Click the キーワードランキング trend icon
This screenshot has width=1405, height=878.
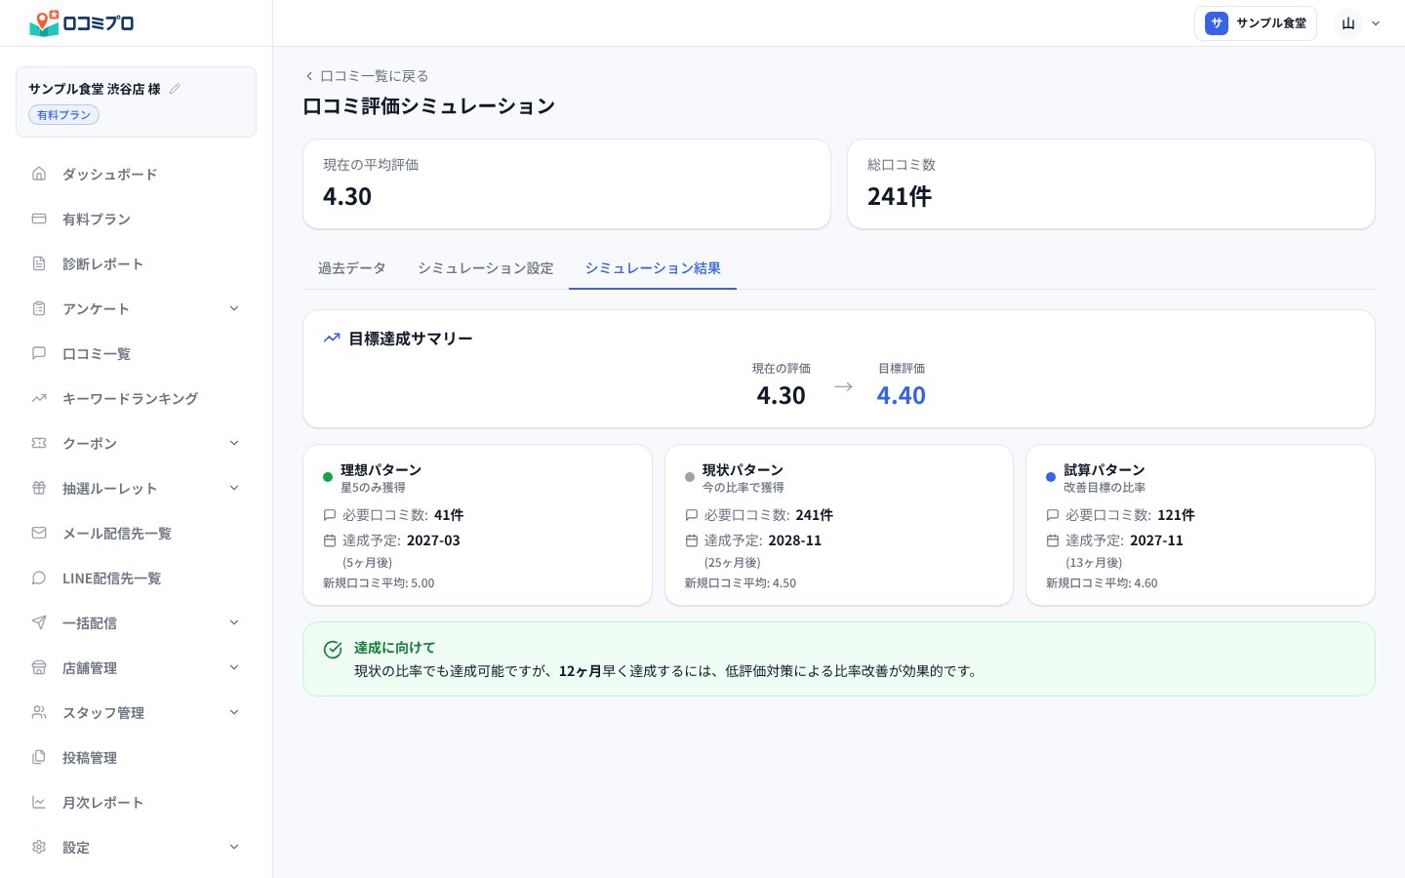pyautogui.click(x=39, y=398)
